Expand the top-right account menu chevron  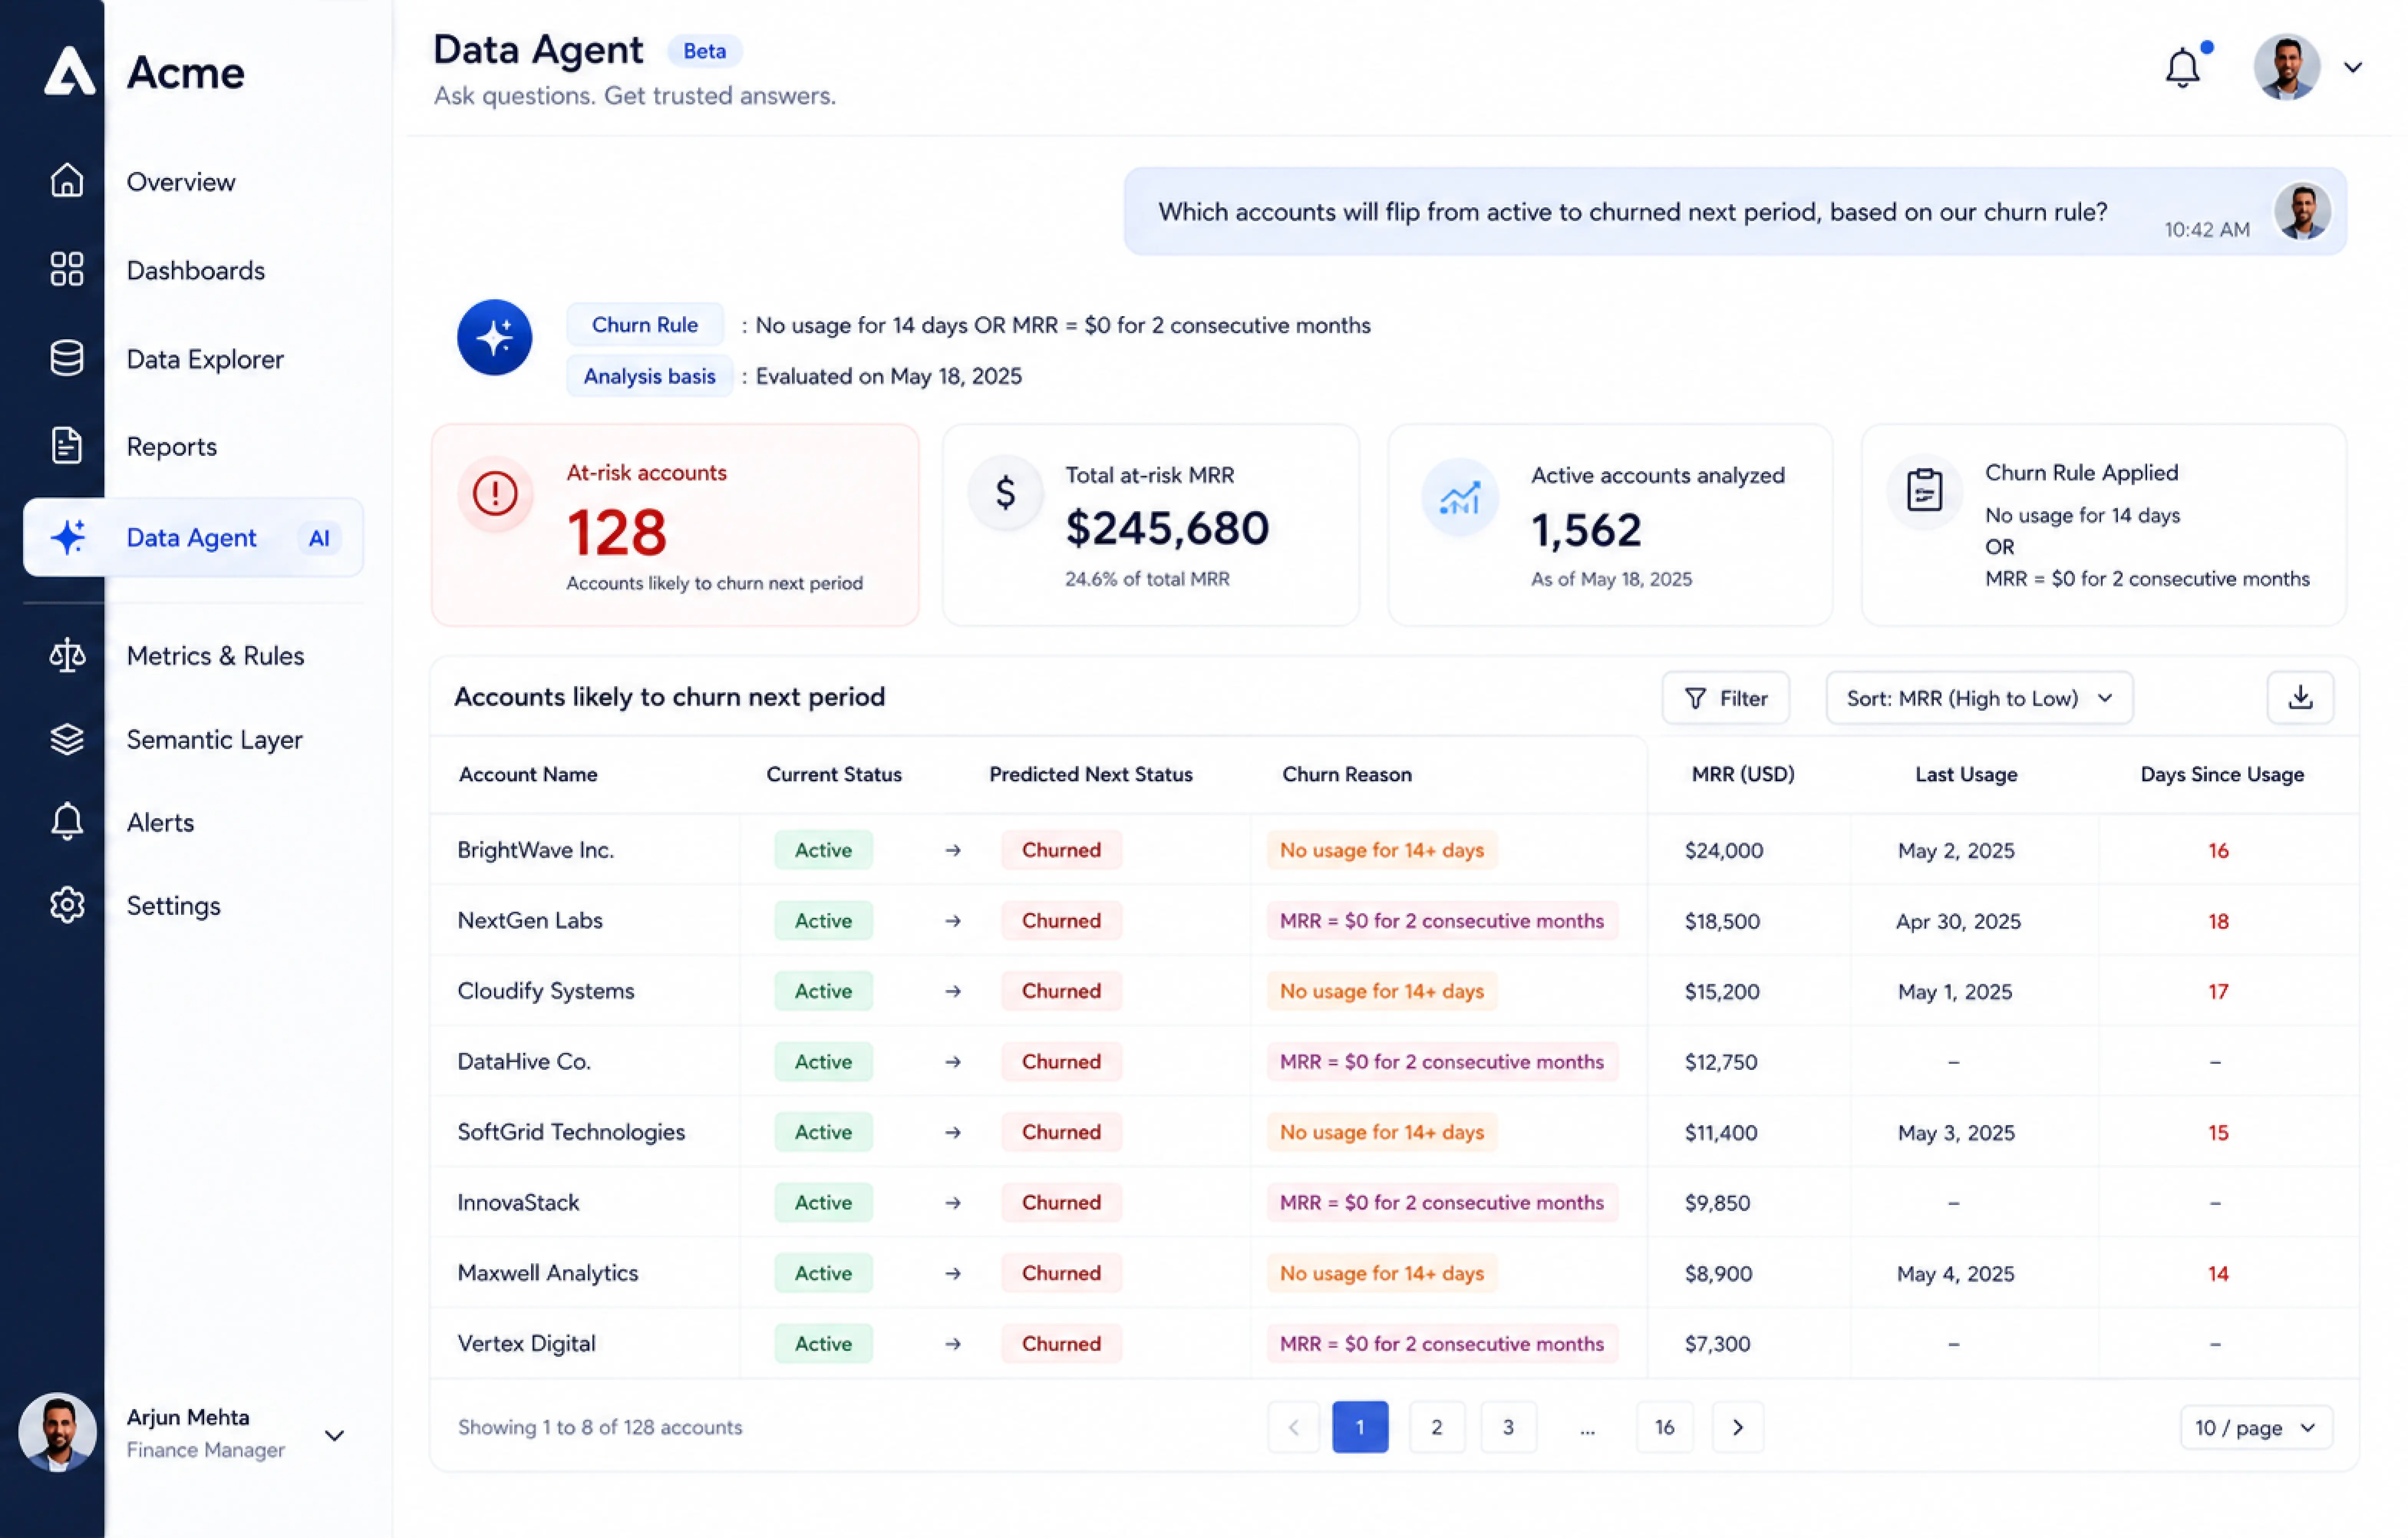[2354, 67]
